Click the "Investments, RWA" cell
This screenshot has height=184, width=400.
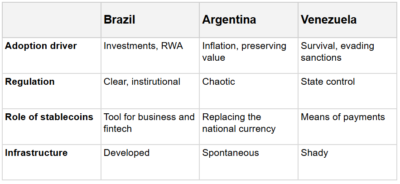[143, 46]
